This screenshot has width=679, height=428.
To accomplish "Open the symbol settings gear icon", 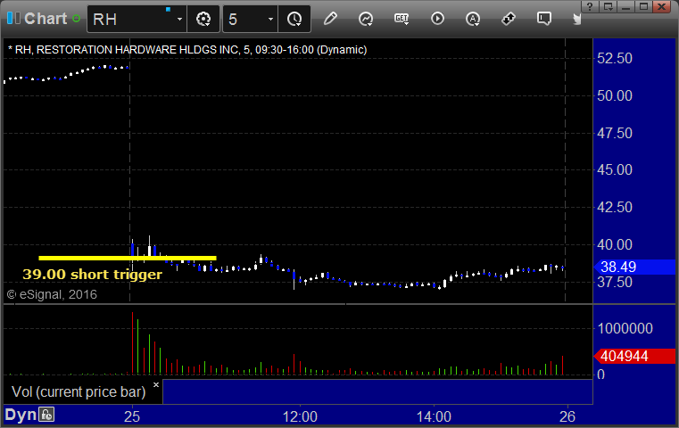I will pos(203,19).
